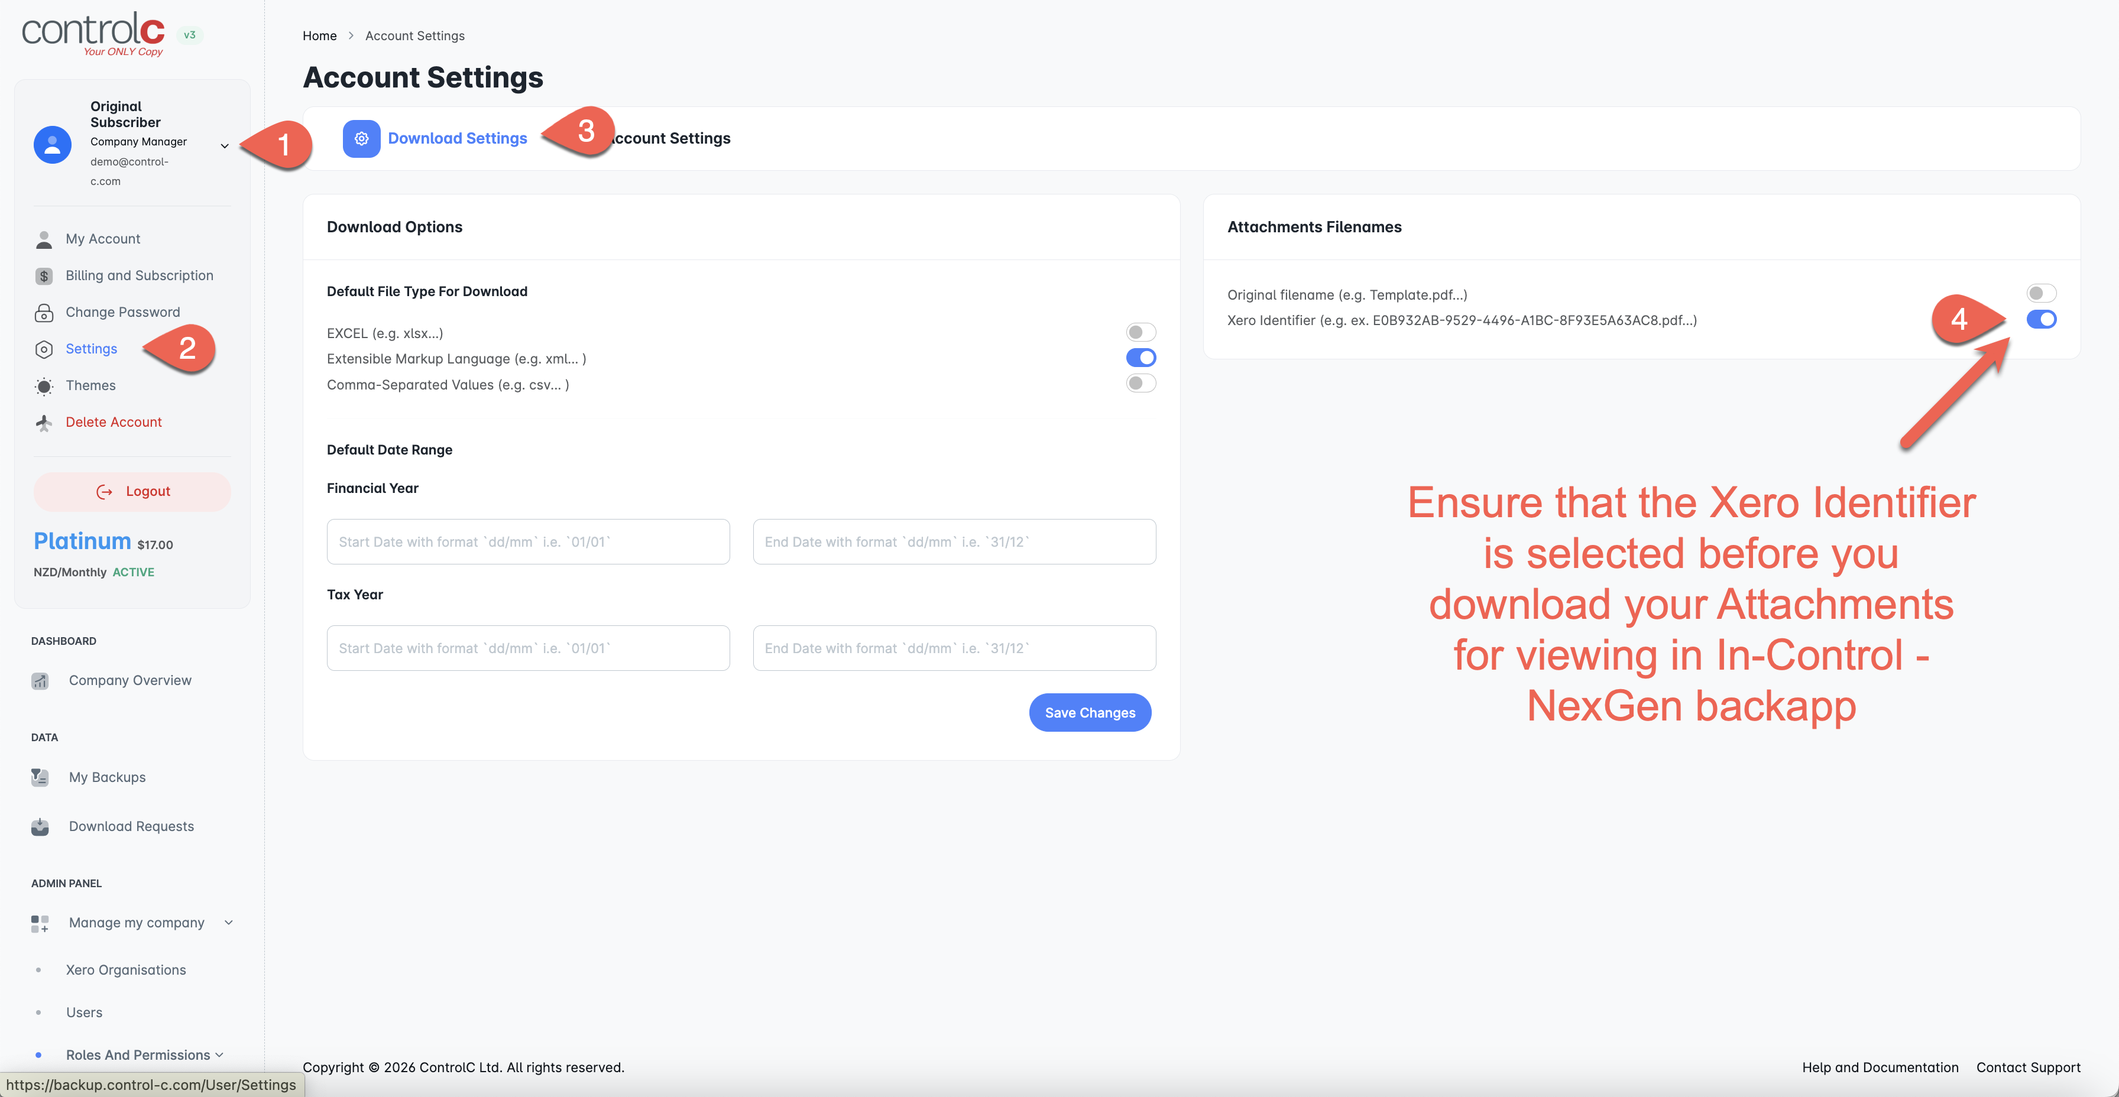Turn on the Comma-Separated Values toggle
This screenshot has height=1097, width=2119.
tap(1140, 383)
